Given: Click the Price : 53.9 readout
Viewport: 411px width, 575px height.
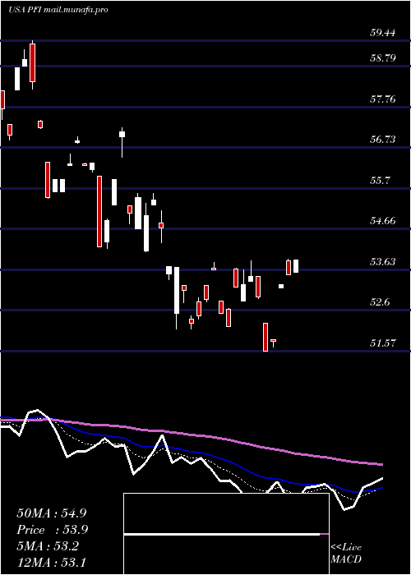Looking at the screenshot, I should tap(52, 530).
